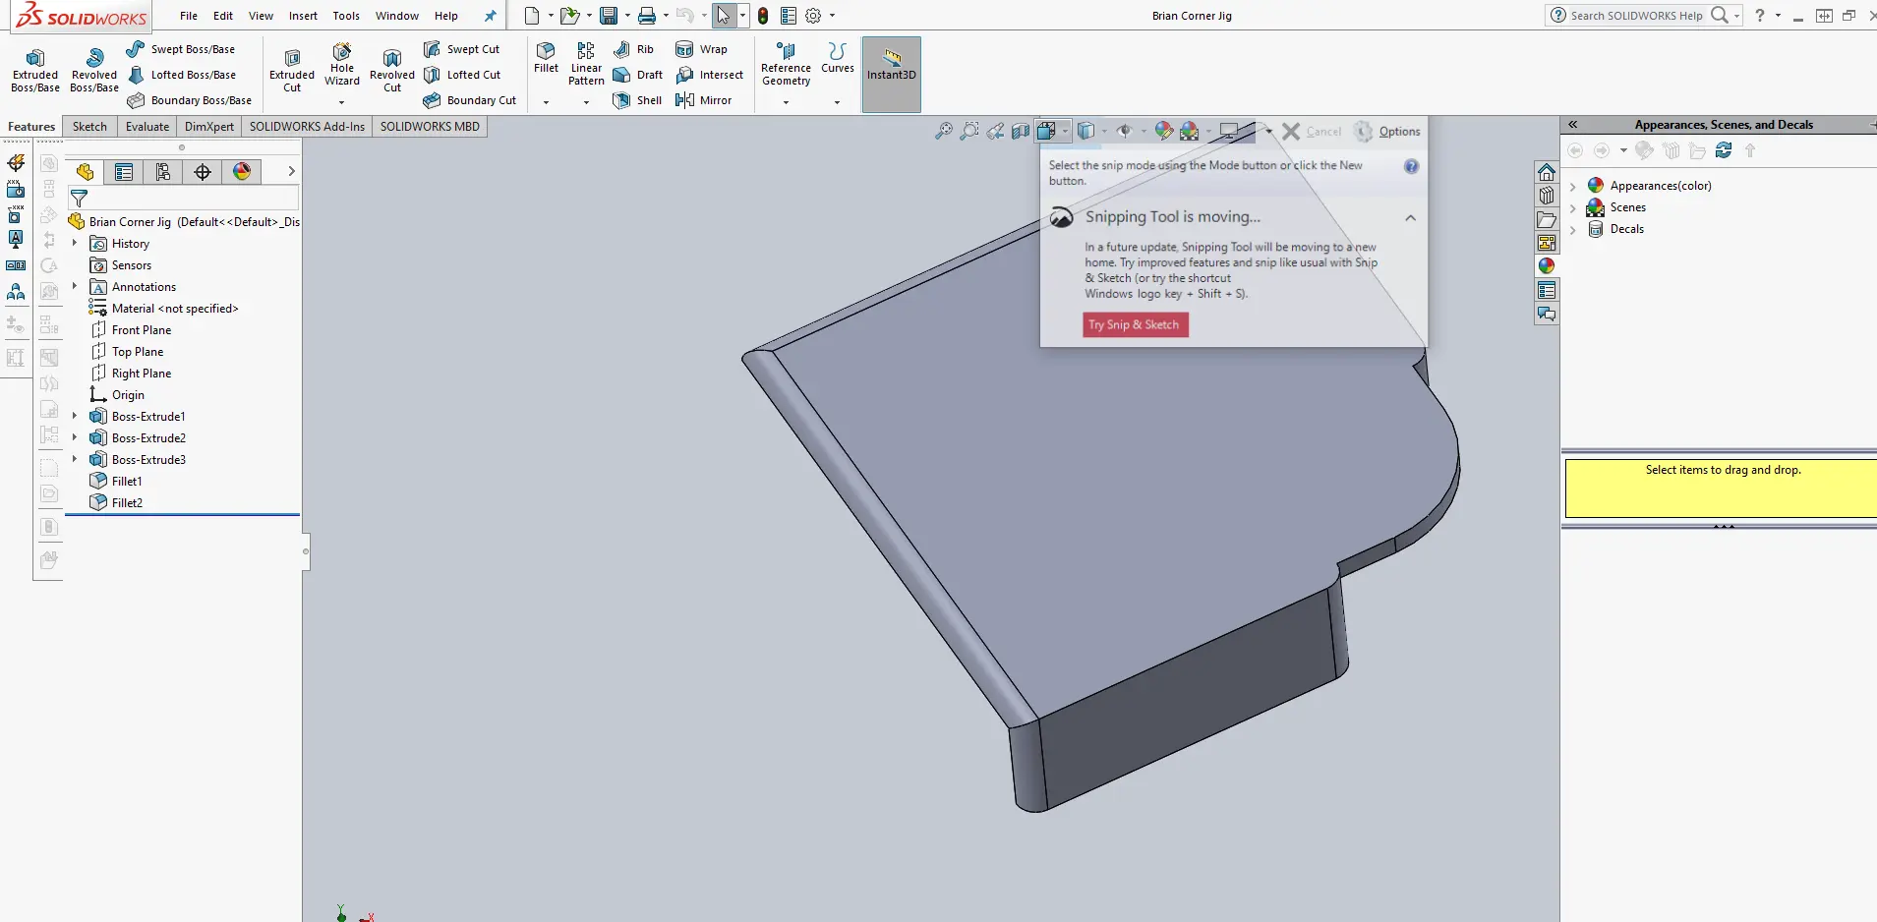The width and height of the screenshot is (1877, 922).
Task: Click the Rebuild traffic light icon
Action: (x=763, y=16)
